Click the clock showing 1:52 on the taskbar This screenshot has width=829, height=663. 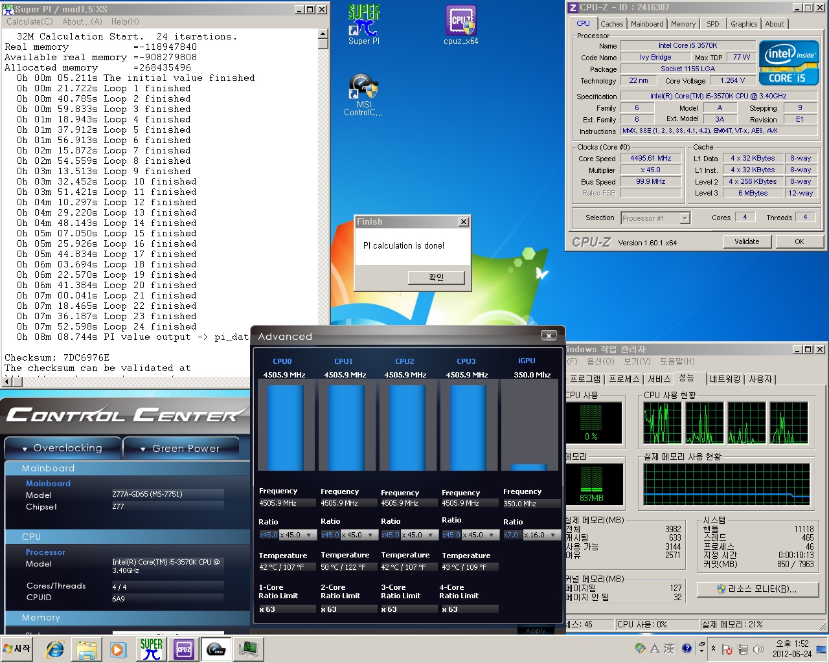(792, 649)
